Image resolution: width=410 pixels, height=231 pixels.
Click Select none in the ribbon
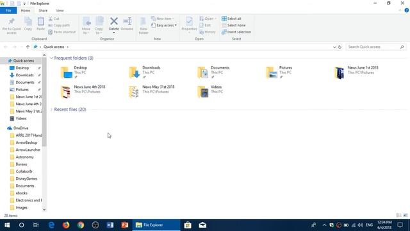tap(234, 25)
